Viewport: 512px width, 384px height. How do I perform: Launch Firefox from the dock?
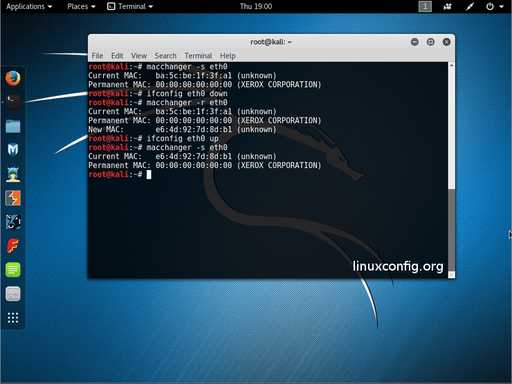pos(13,78)
